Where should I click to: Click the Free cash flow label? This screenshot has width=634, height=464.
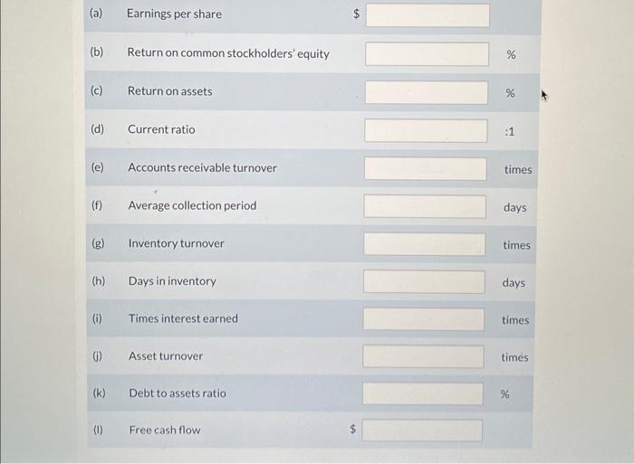point(165,430)
